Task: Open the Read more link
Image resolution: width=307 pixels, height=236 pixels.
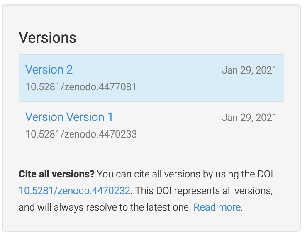Action: pos(217,207)
